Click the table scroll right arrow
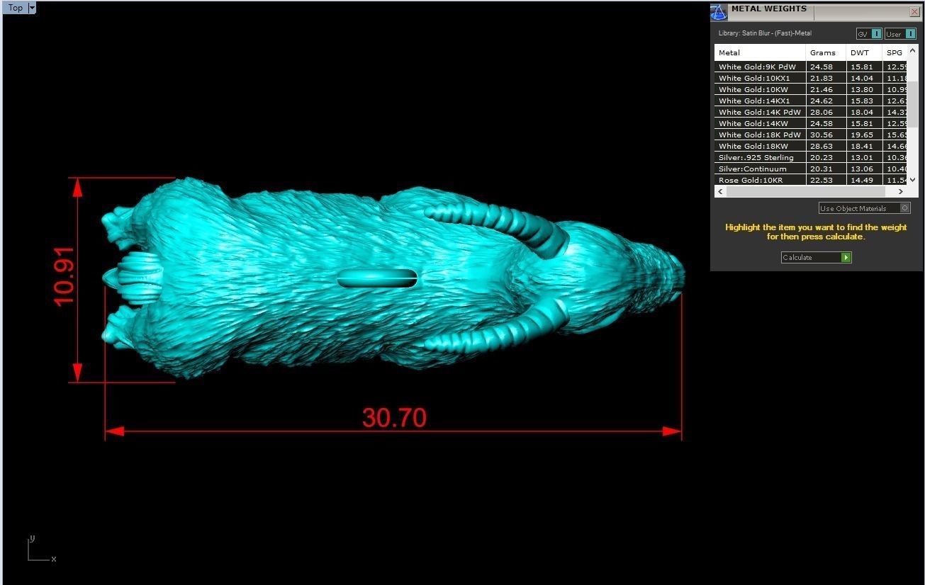Viewport: 925px width, 585px height. click(x=901, y=191)
